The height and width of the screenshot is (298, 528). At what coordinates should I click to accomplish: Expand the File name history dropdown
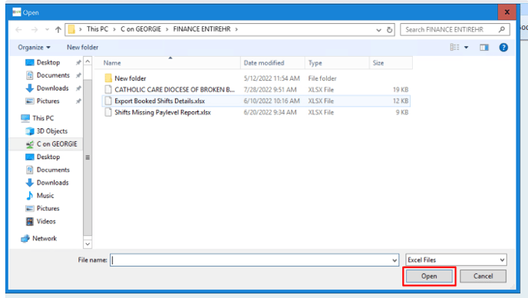coord(394,260)
